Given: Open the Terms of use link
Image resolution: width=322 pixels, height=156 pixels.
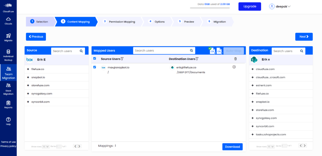Looking at the screenshot, I should 8,142.
